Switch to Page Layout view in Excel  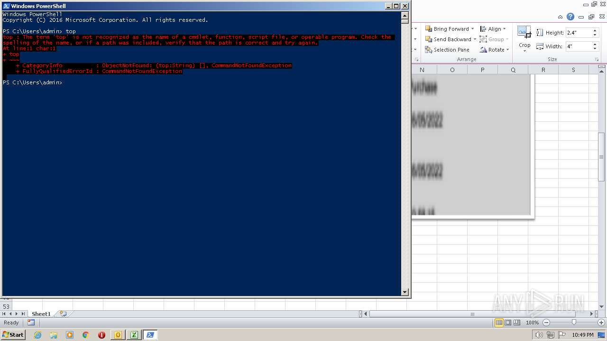tap(508, 323)
